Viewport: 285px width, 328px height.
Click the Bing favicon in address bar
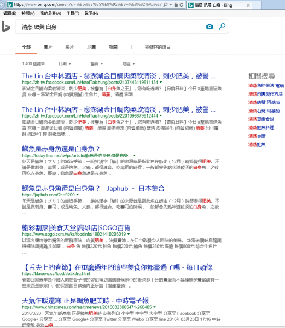pos(10,4)
